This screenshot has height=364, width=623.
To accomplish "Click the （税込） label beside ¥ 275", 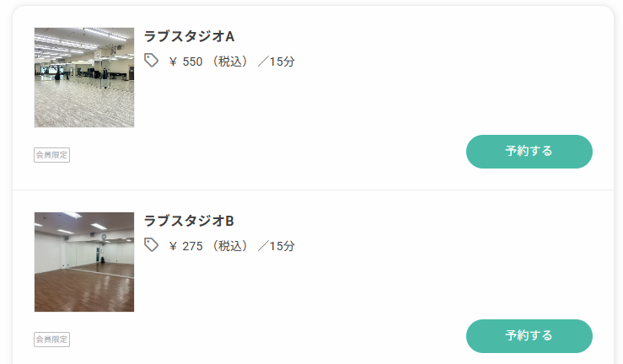I will [230, 246].
